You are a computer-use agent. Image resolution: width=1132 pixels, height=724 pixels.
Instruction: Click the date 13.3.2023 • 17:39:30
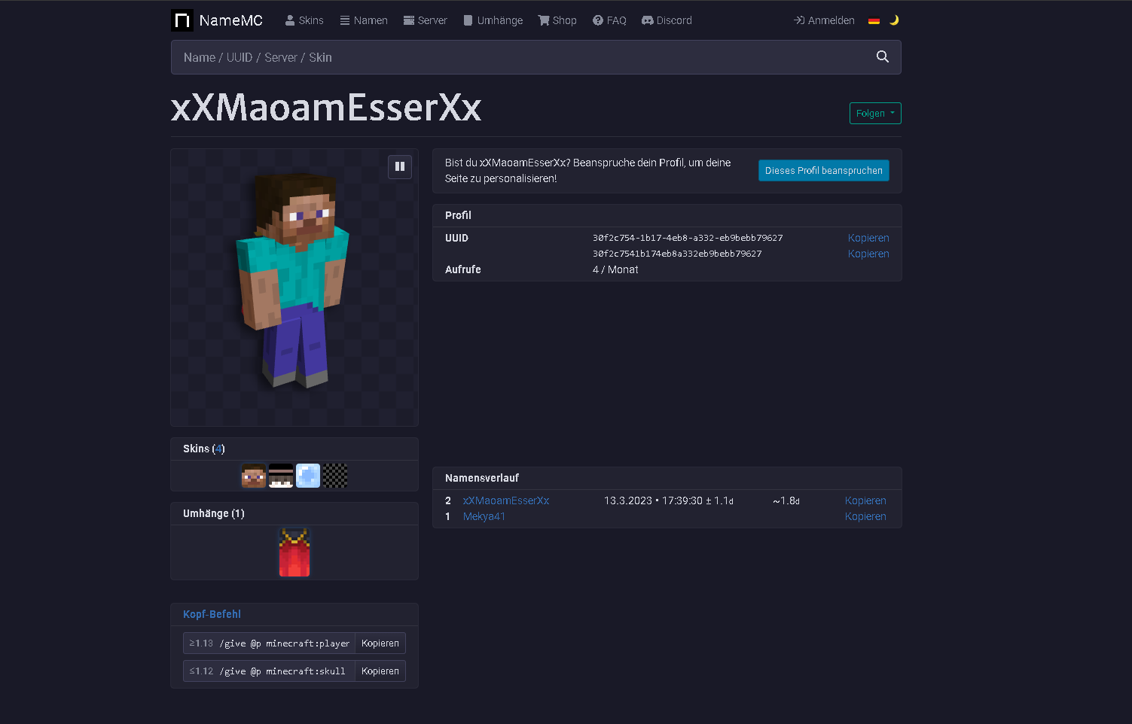pyautogui.click(x=653, y=500)
